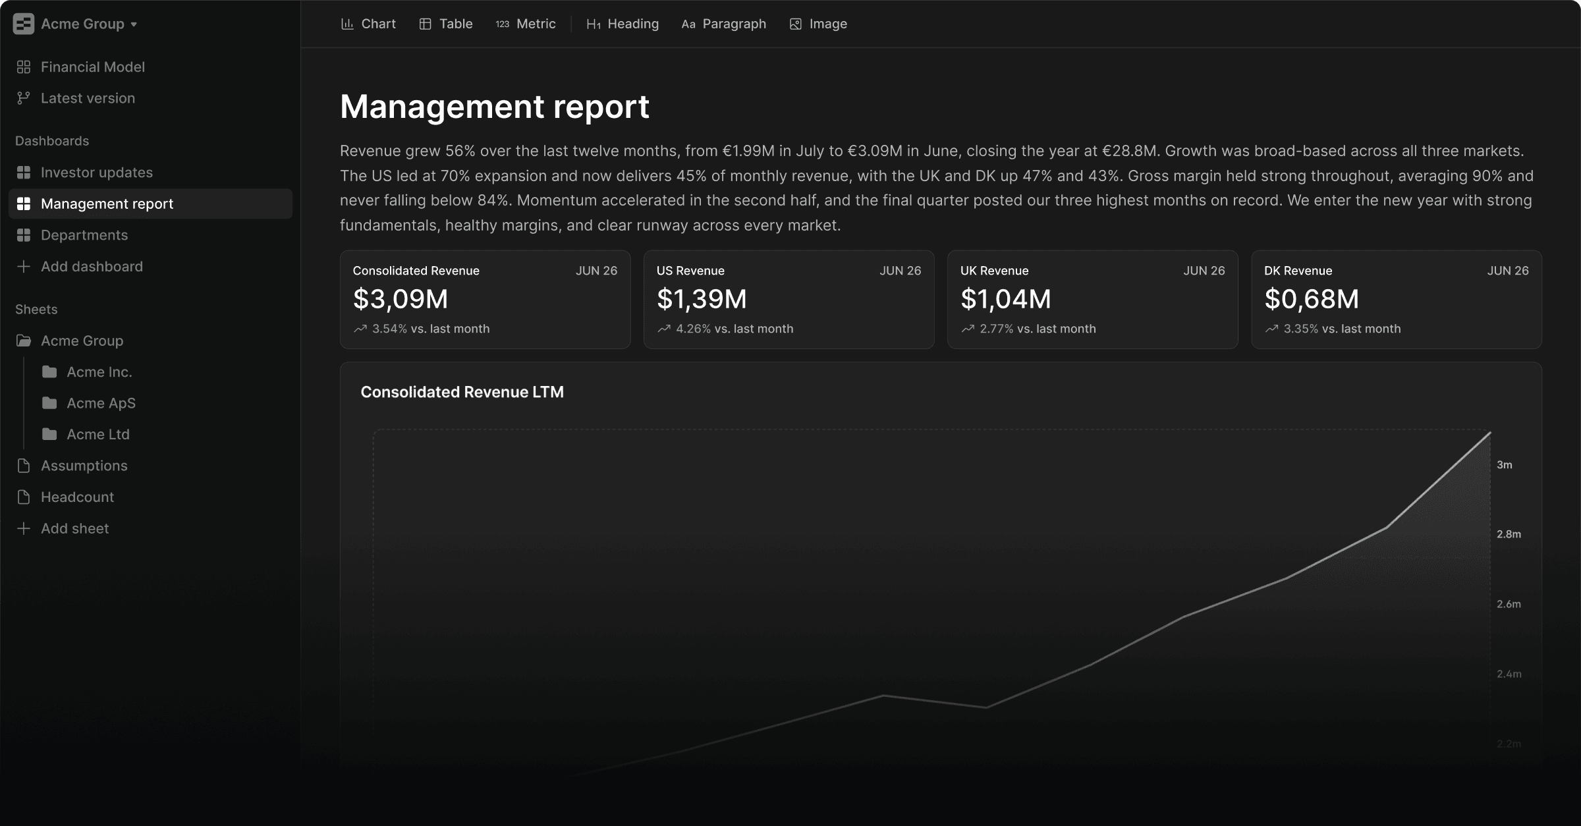Click the Acme Group logo icon

[24, 24]
